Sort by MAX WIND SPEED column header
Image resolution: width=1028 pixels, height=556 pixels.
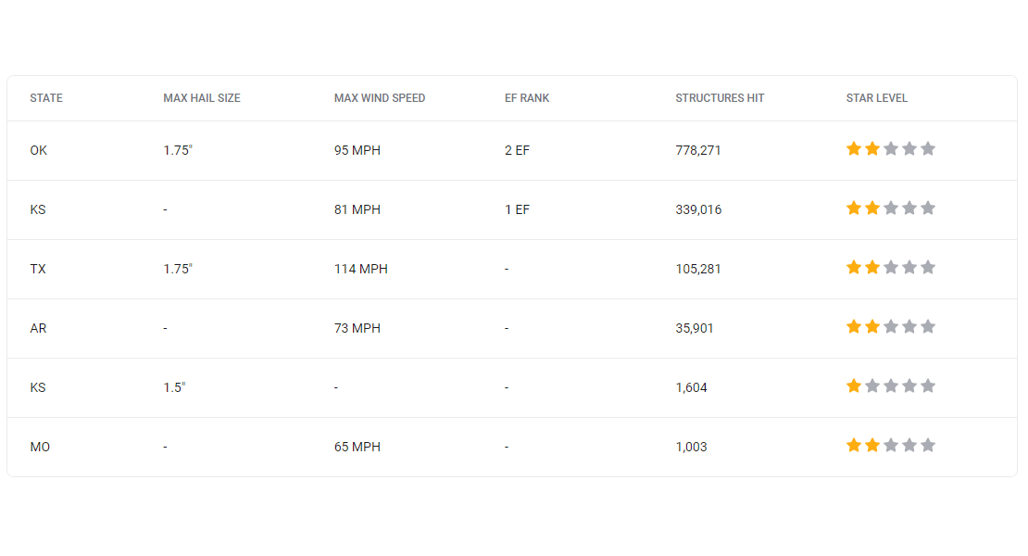380,98
